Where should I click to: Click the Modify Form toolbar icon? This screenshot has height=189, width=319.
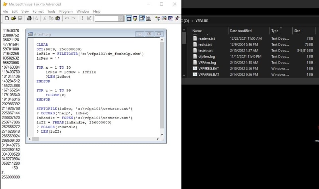pos(89,18)
